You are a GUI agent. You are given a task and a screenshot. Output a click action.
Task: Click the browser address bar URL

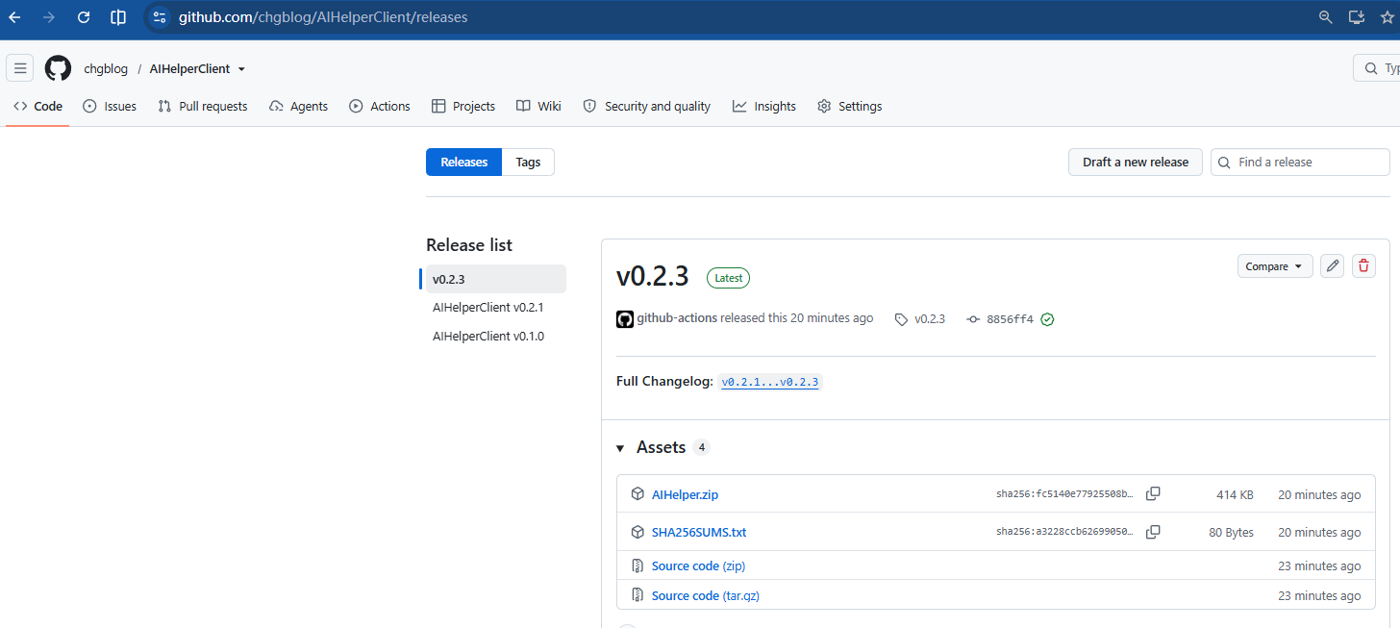(323, 16)
